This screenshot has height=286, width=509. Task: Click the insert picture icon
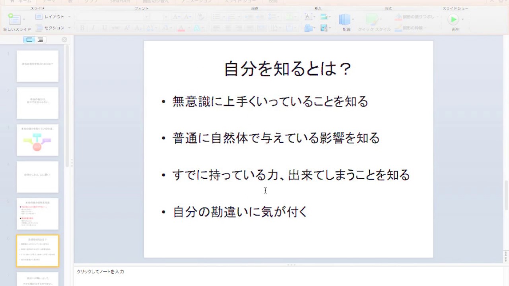pos(324,17)
